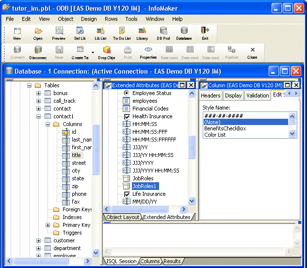Click the Extended Attributes horizontal scrollbar thumb
This screenshot has width=307, height=268.
click(140, 209)
